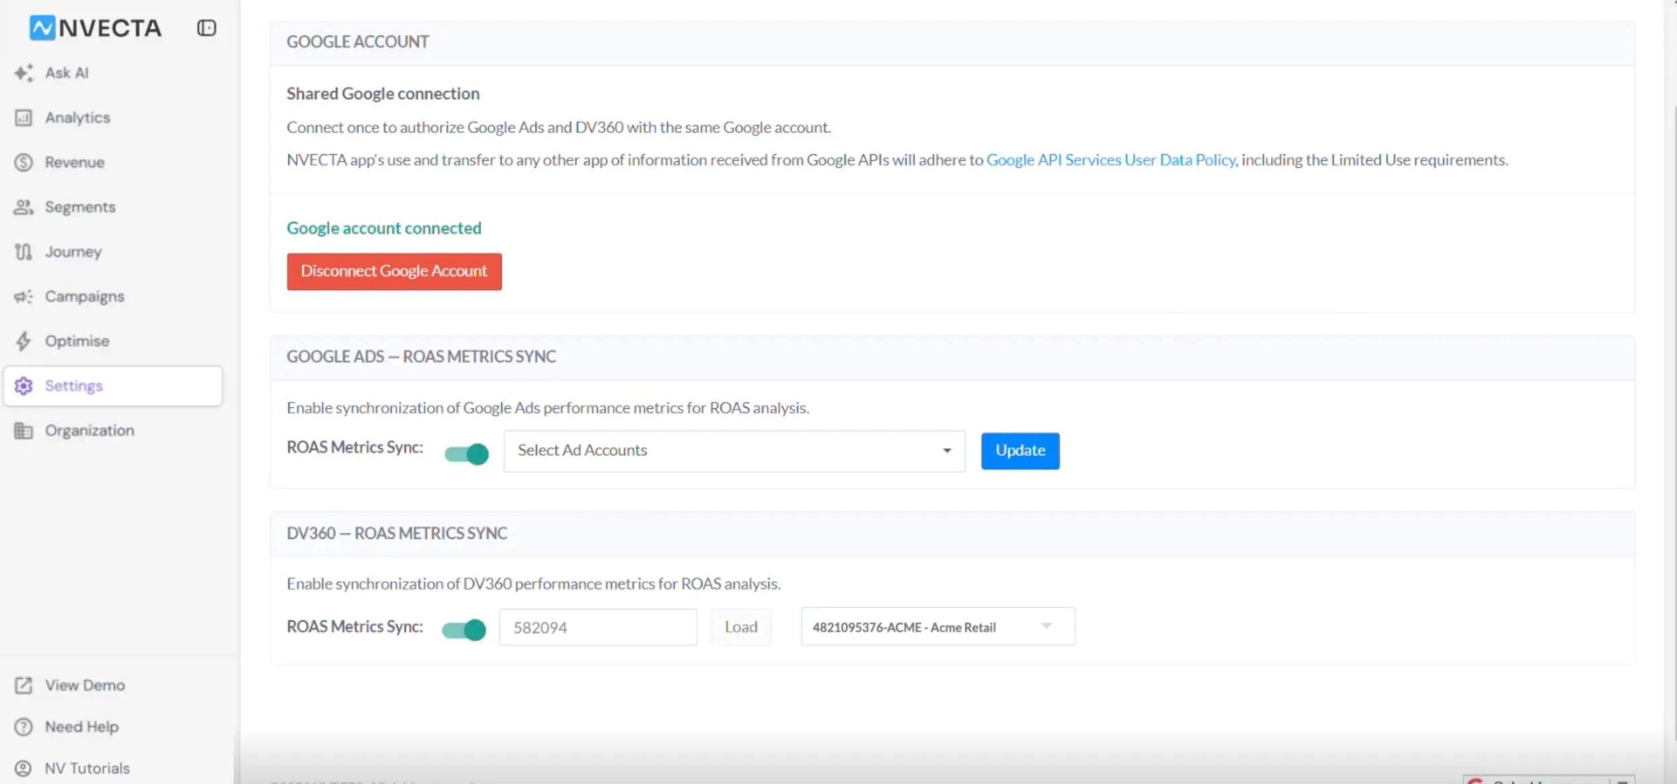Click the blue Update button
This screenshot has height=784, width=1677.
tap(1020, 450)
